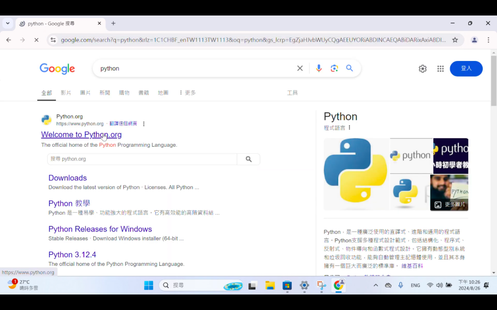The image size is (497, 310).
Task: Open the Google apps grid
Action: click(440, 69)
